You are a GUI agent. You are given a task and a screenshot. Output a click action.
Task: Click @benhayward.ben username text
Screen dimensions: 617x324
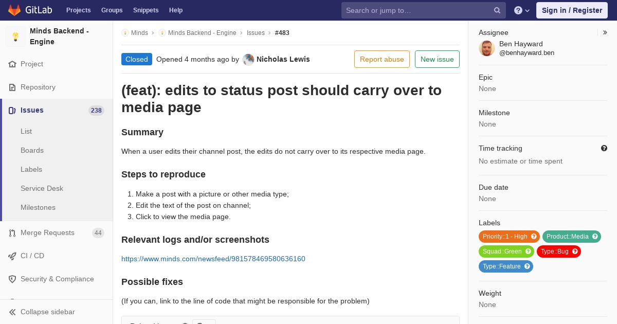527,53
